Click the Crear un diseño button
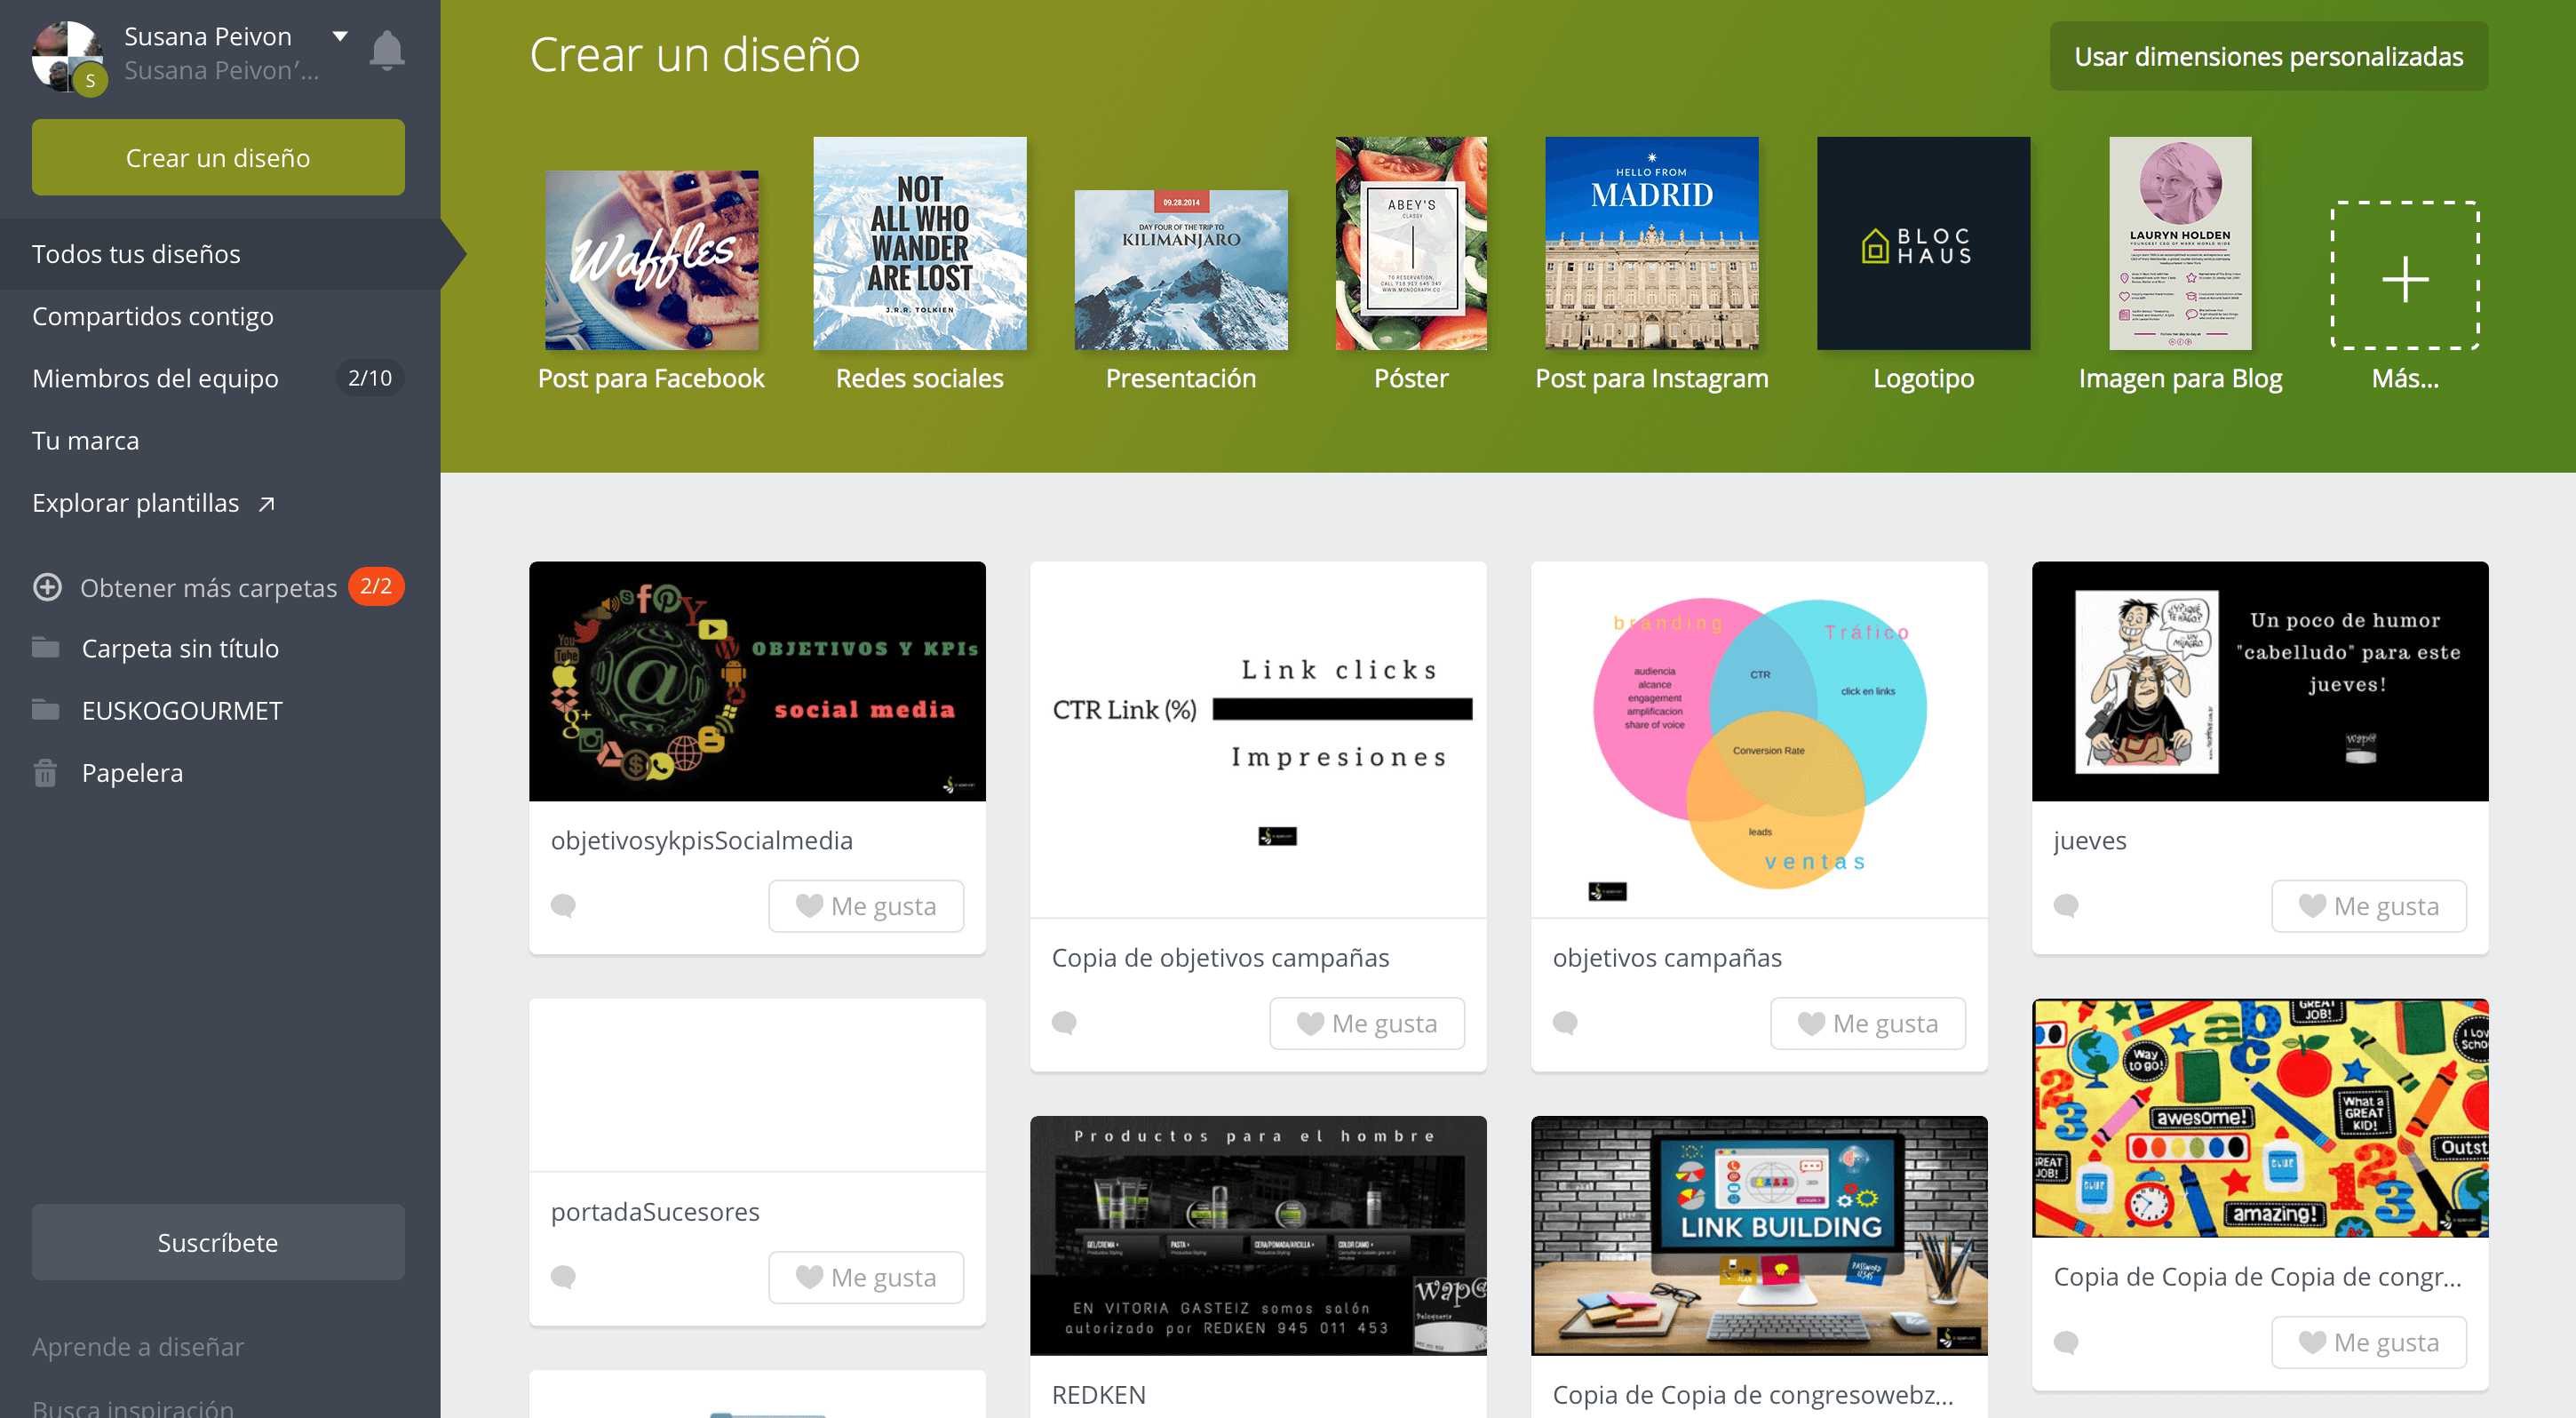This screenshot has width=2576, height=1418. (217, 157)
